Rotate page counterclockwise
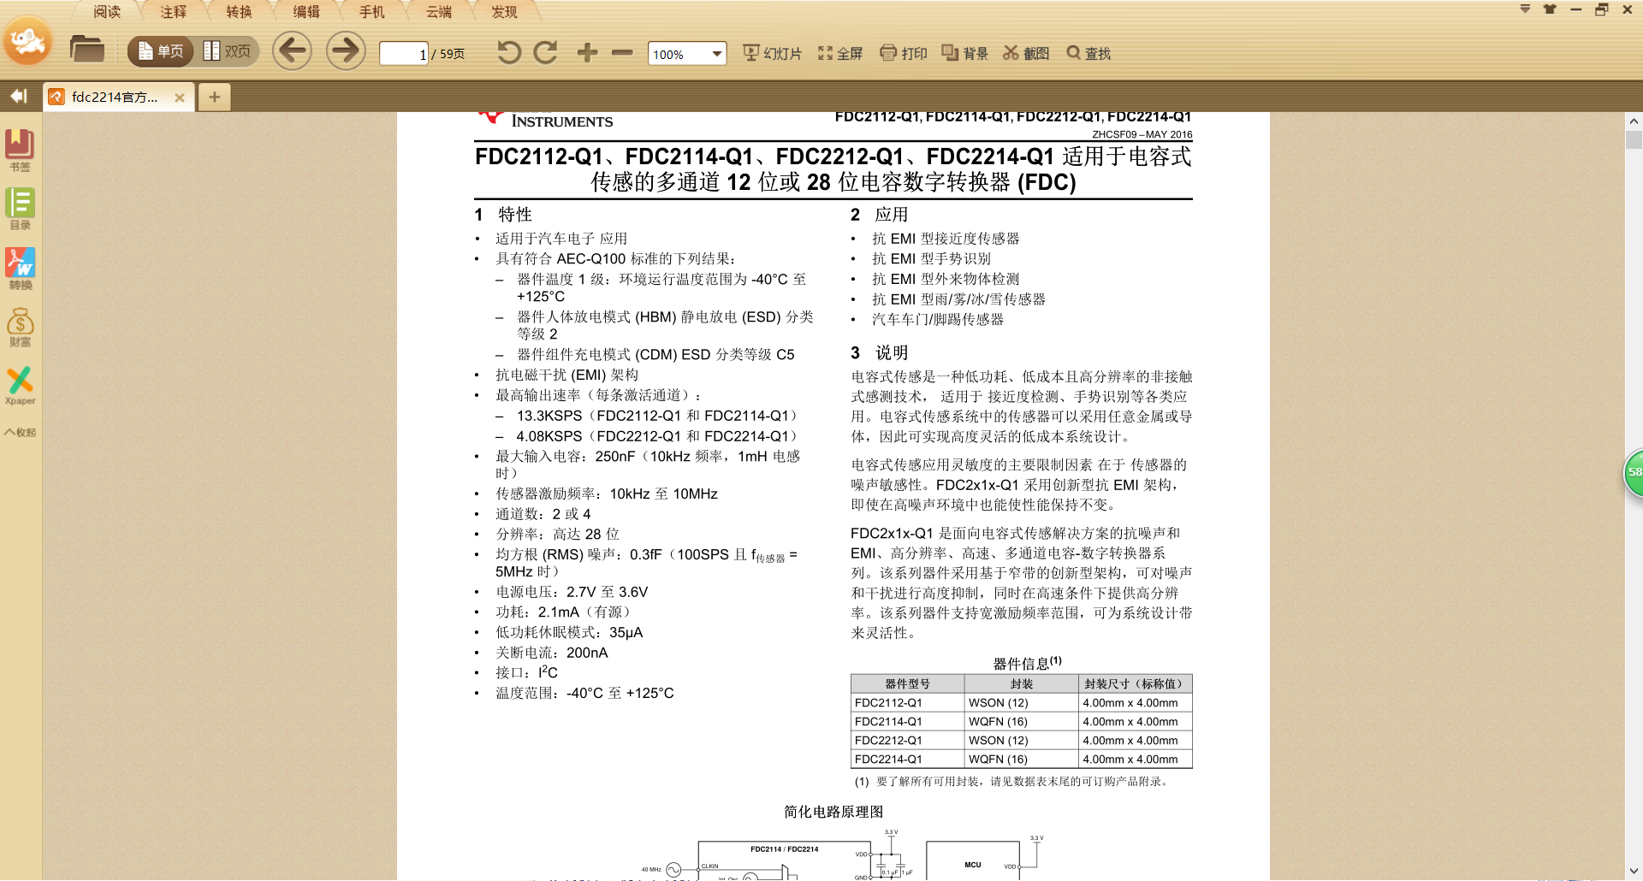The width and height of the screenshot is (1643, 881). 508,53
